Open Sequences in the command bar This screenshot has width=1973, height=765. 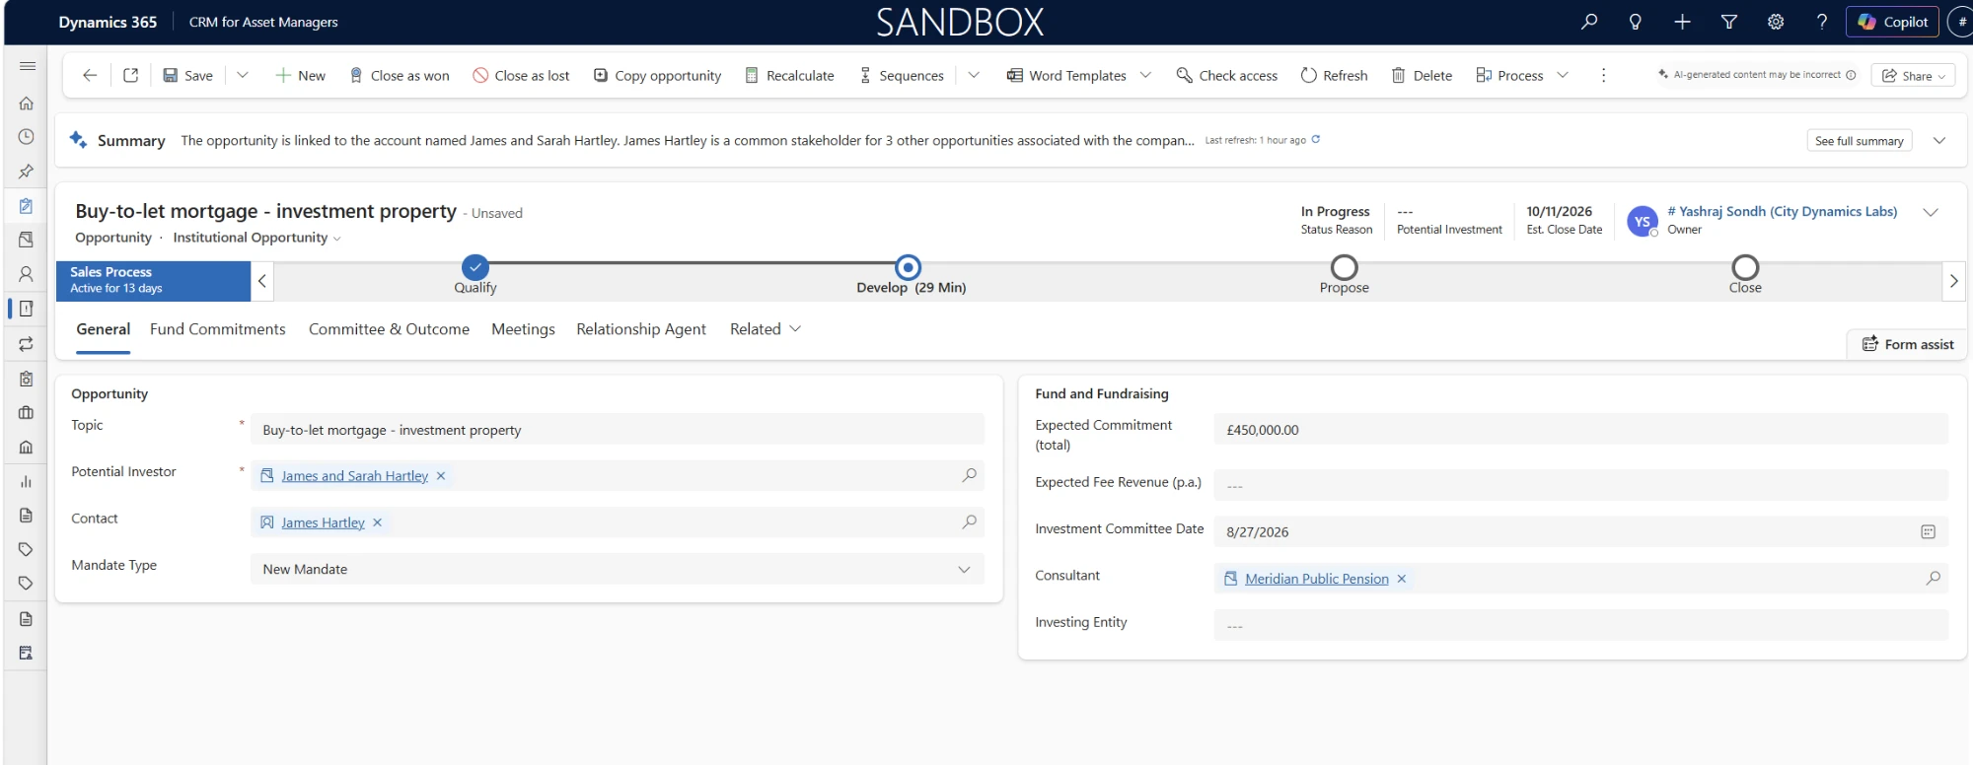(x=902, y=75)
